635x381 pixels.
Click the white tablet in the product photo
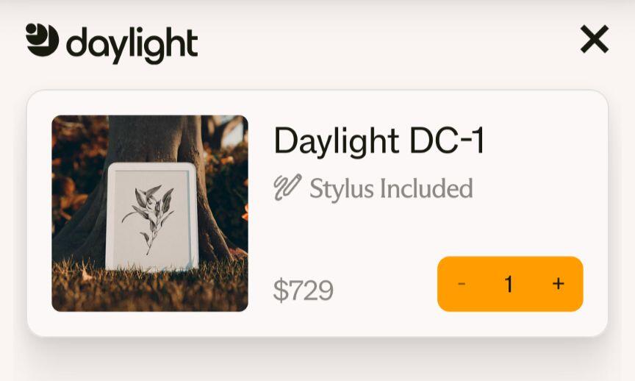coord(152,216)
